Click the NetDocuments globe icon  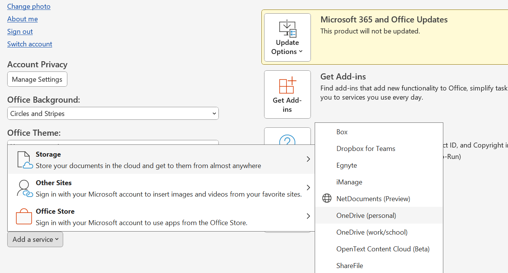click(x=326, y=198)
